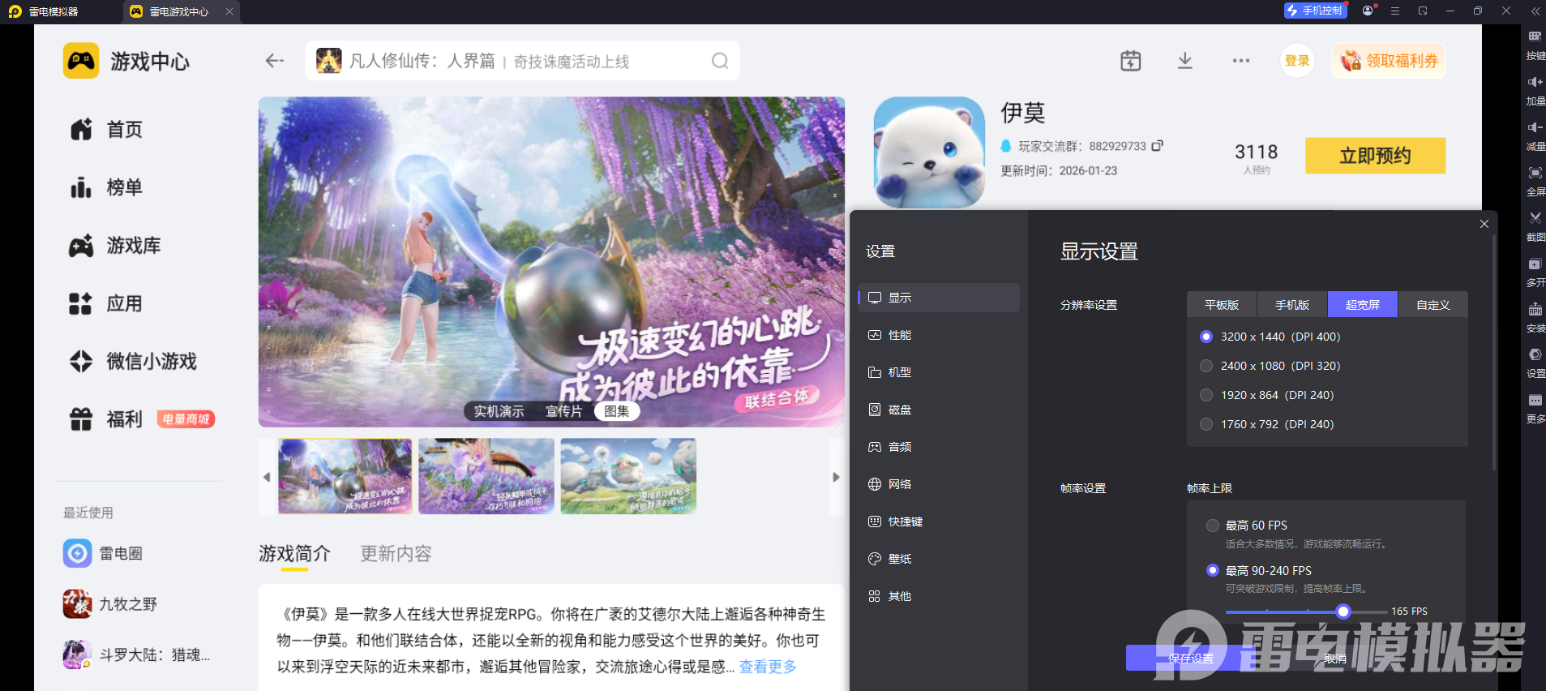Open 其他 other settings
This screenshot has height=691, width=1546.
coord(939,596)
